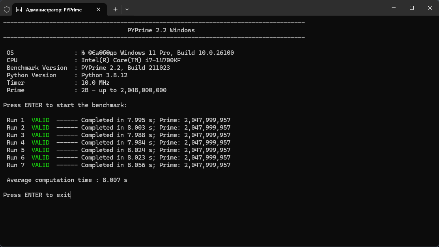Select the Администратор: PYPrime tab
Viewport: 439px width, 247px height.
point(54,9)
